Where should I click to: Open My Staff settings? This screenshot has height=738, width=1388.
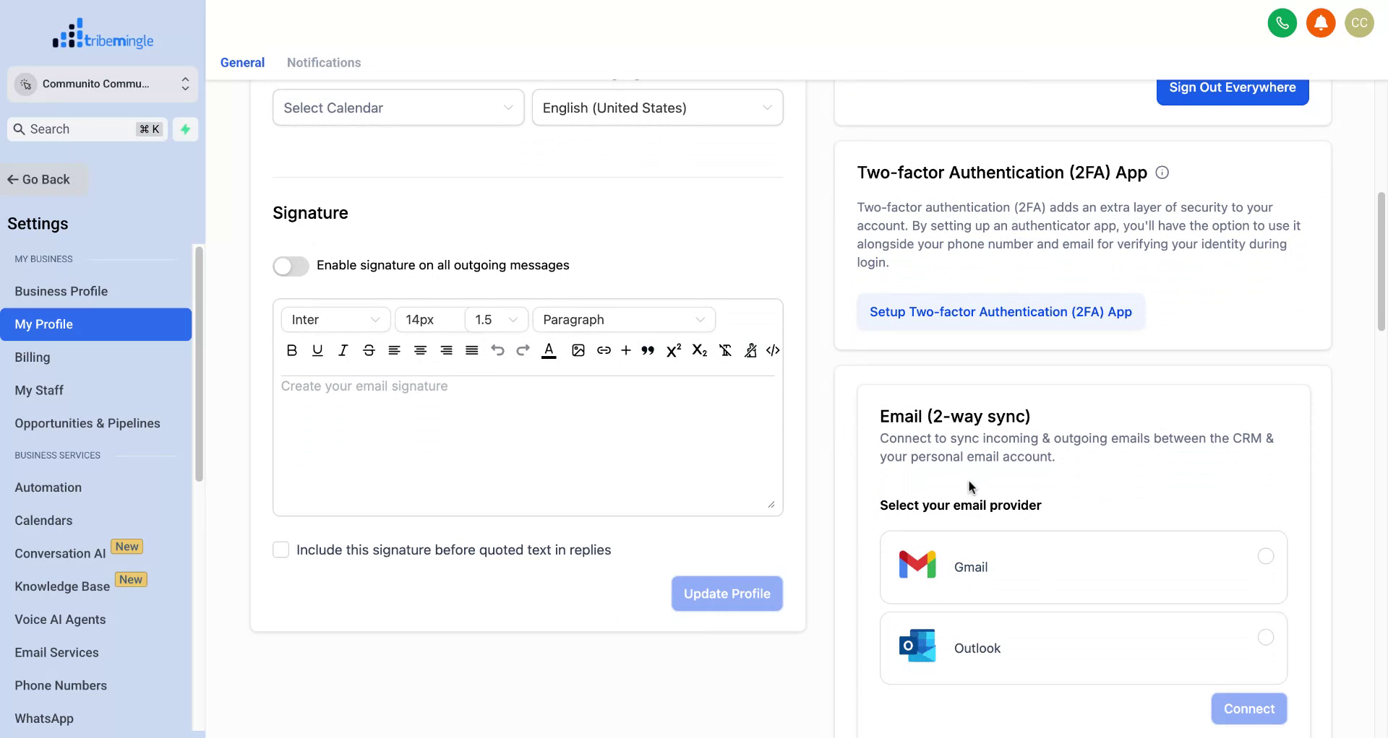coord(39,390)
